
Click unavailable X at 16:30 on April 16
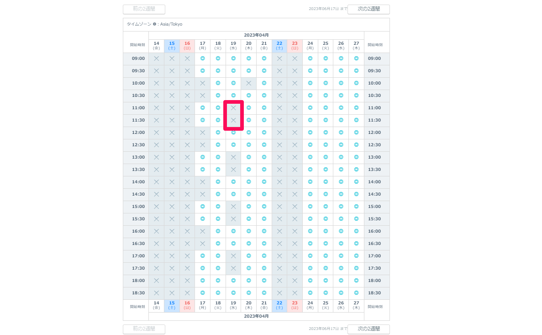[187, 244]
